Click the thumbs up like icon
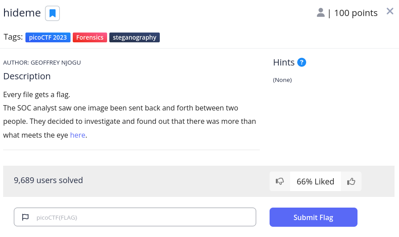 click(351, 181)
